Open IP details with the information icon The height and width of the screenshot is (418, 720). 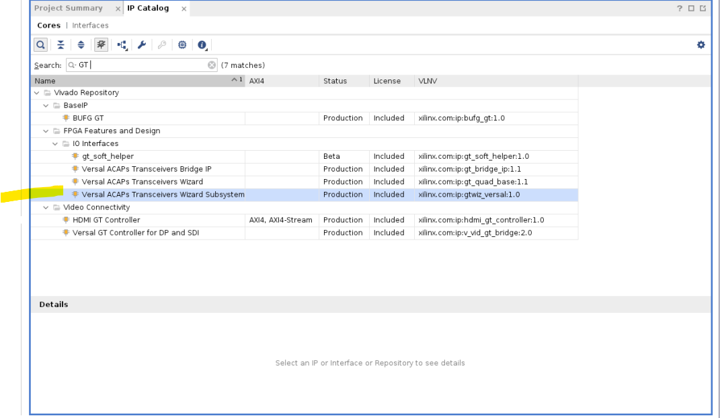(x=202, y=44)
